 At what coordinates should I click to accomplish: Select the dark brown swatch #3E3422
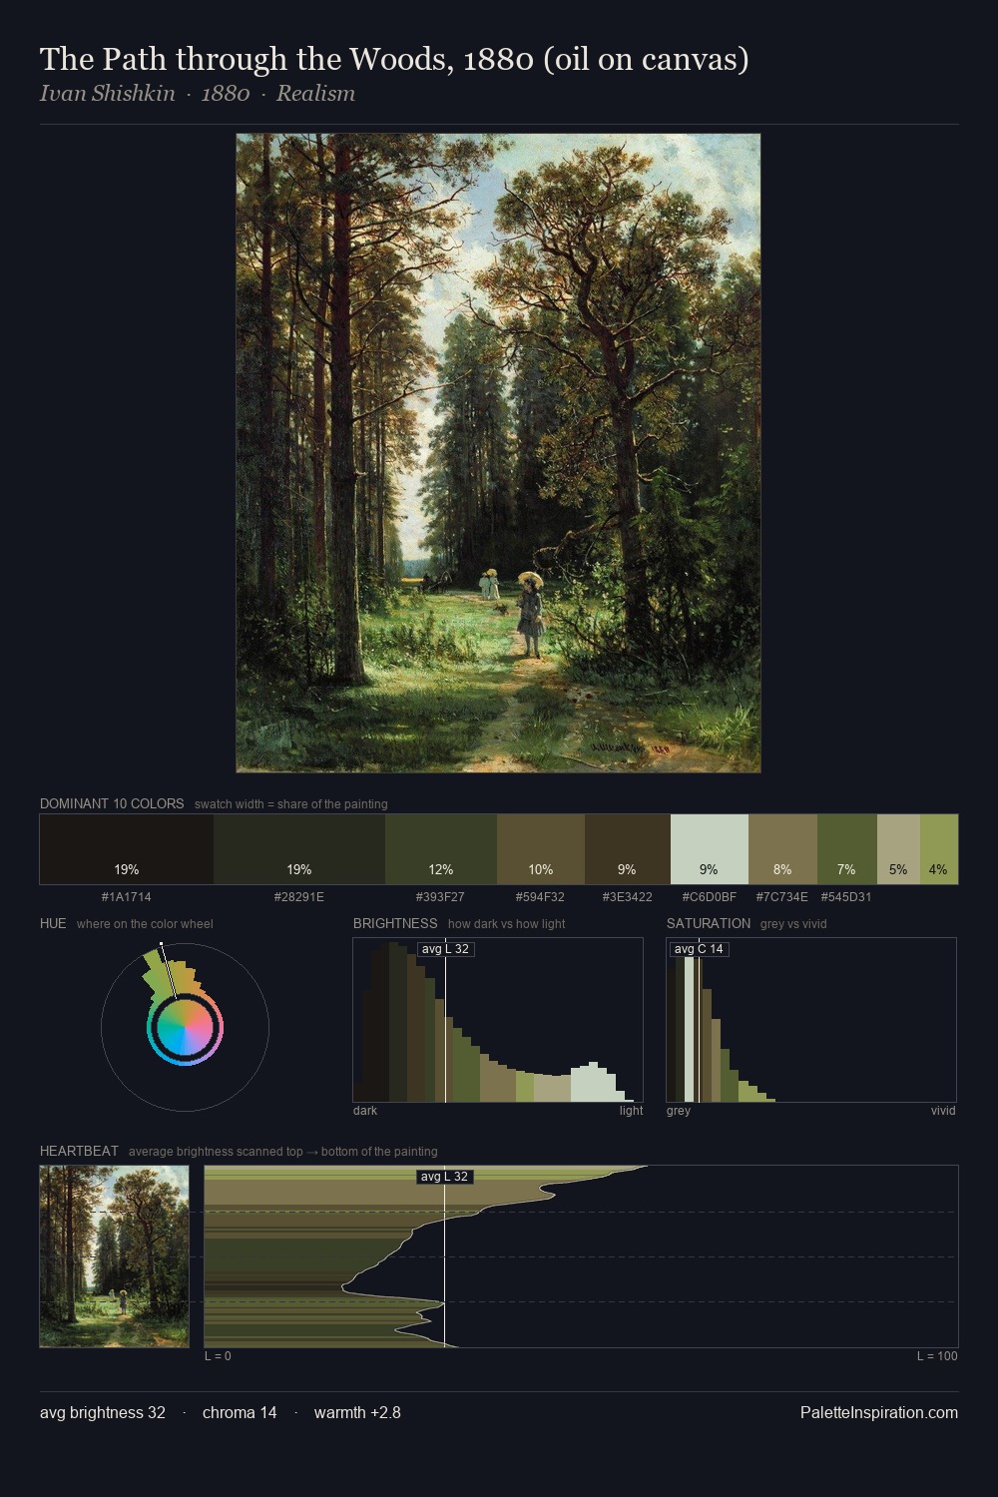coord(628,849)
